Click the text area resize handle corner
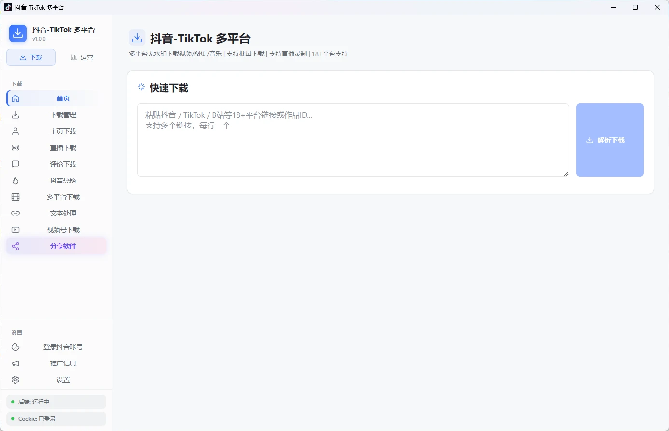Viewport: 669px width, 431px height. coord(566,173)
